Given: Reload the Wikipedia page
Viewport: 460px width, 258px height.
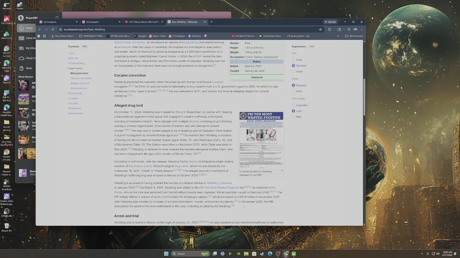Looking at the screenshot, I should pyautogui.click(x=52, y=29).
